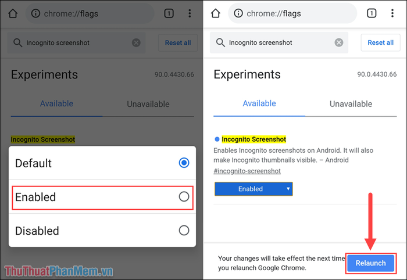
Task: Click site info icon in right address bar
Action: coord(238,13)
